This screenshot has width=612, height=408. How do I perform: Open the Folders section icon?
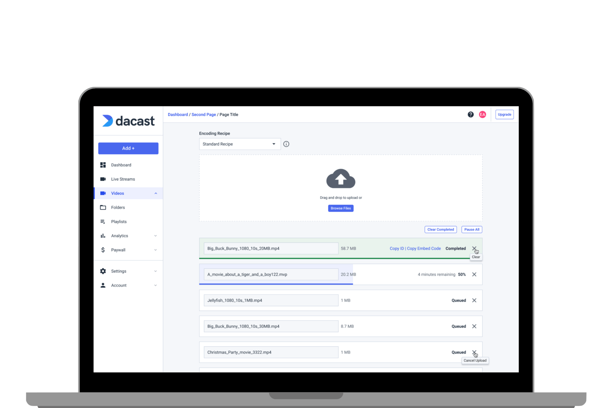(103, 207)
